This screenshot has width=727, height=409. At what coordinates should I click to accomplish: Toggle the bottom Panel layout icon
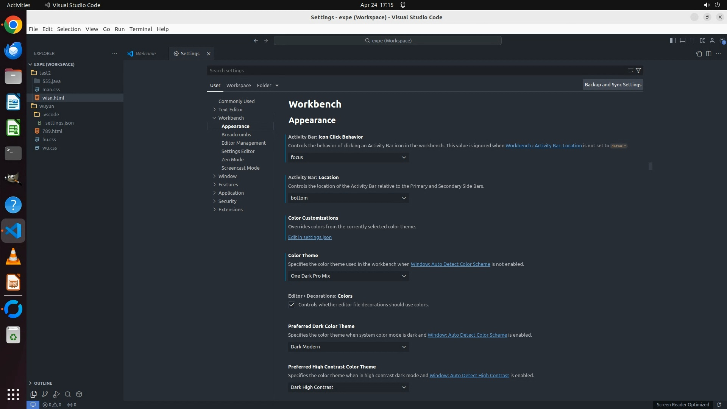[x=683, y=41]
